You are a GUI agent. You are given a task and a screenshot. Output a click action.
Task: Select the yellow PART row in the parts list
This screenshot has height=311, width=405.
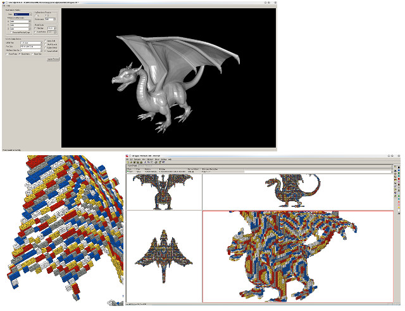click(185, 172)
